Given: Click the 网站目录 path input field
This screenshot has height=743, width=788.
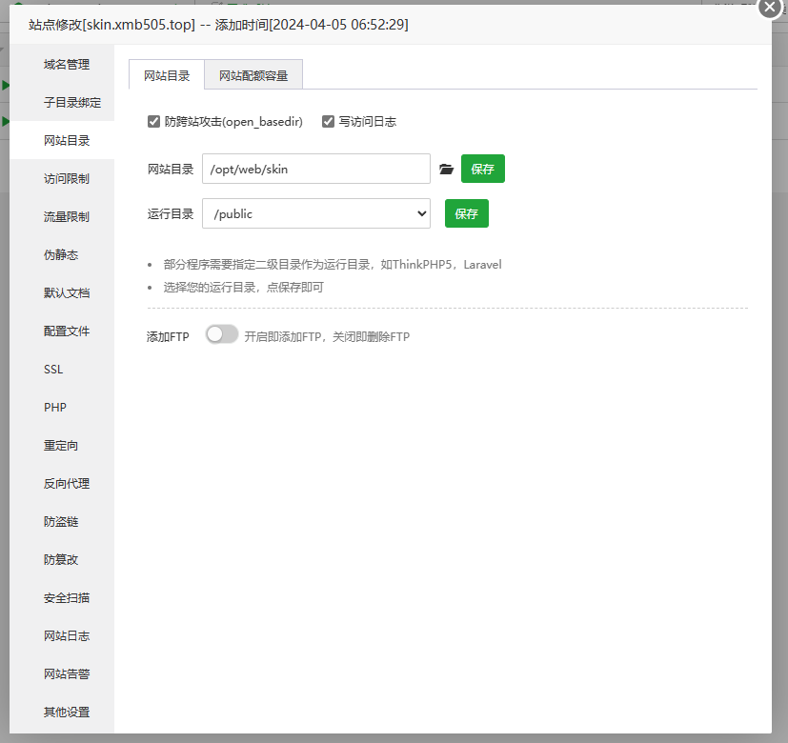Looking at the screenshot, I should coord(315,170).
